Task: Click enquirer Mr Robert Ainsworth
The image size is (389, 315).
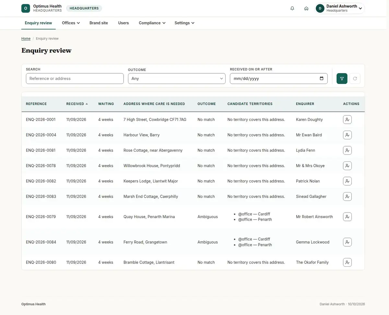Action: pyautogui.click(x=314, y=217)
